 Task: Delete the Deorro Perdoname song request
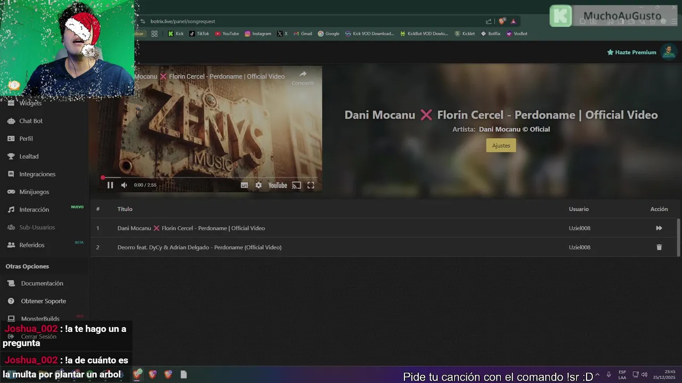[x=659, y=247]
